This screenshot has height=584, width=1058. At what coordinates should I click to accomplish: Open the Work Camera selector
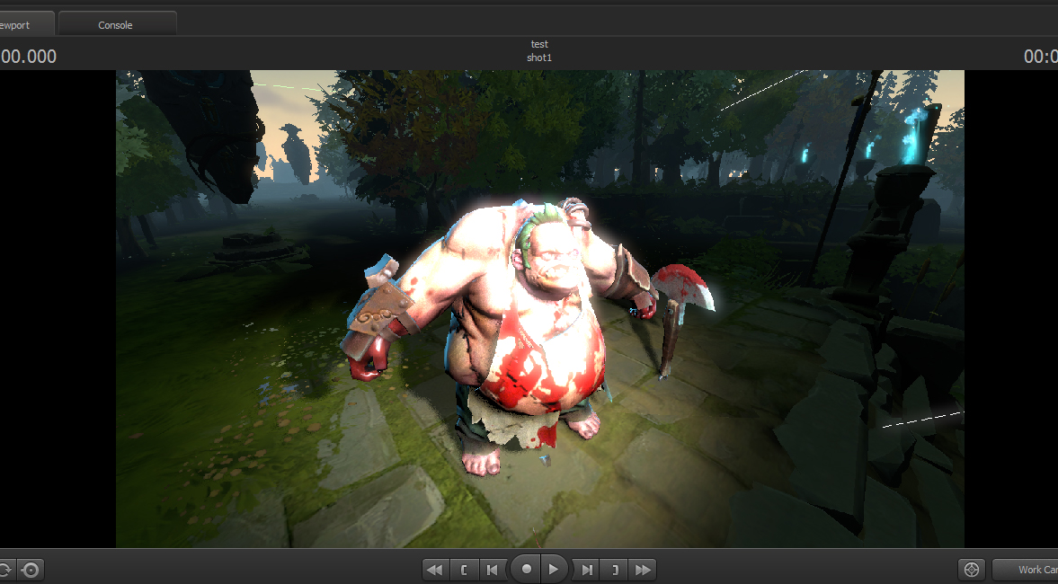coord(1025,569)
